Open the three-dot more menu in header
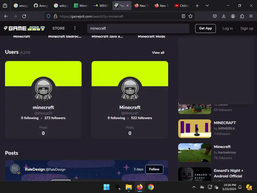 75,28
